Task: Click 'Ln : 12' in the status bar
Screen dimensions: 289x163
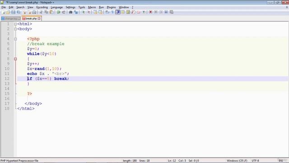Action: (172, 161)
